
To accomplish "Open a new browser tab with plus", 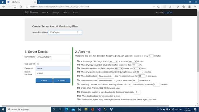I will tap(39, 2).
